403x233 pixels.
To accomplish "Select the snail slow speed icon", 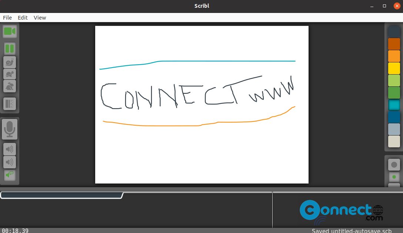I will click(x=10, y=62).
